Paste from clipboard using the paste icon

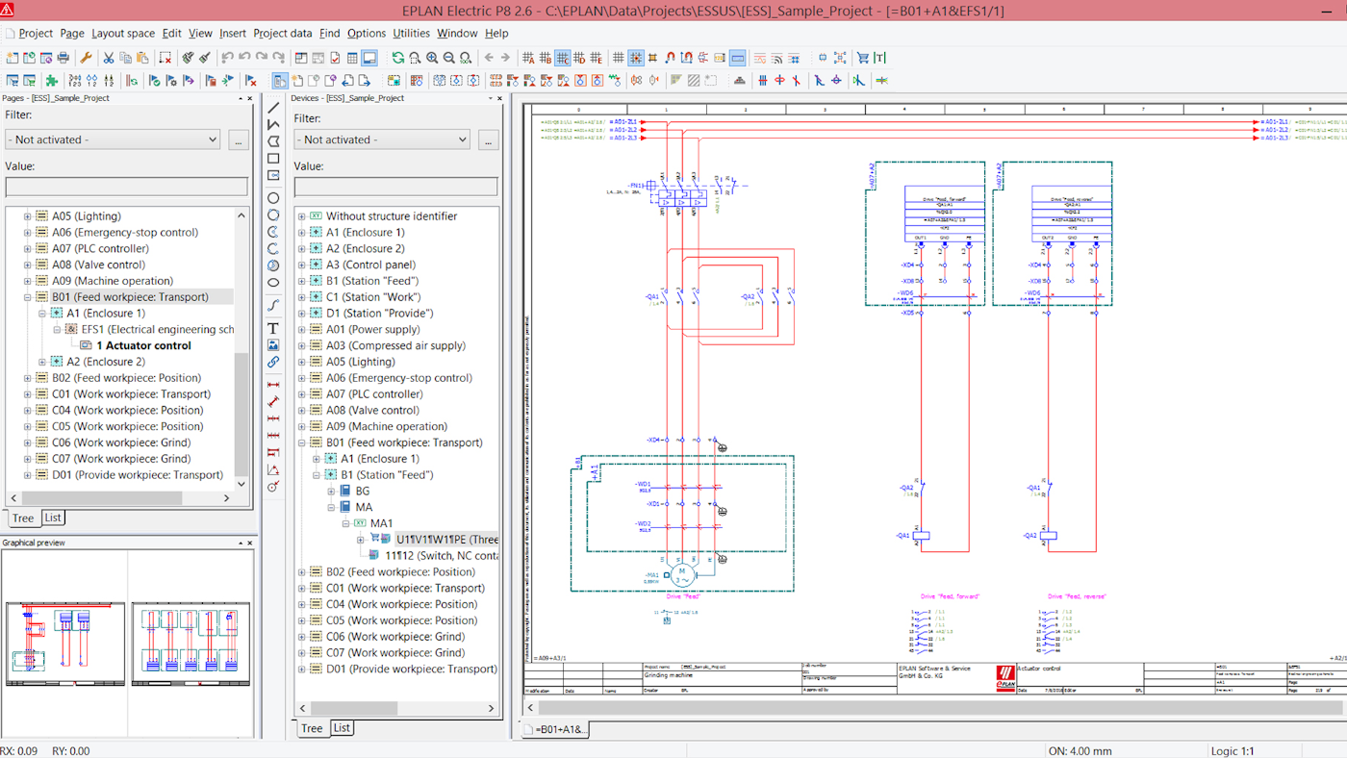click(x=142, y=57)
